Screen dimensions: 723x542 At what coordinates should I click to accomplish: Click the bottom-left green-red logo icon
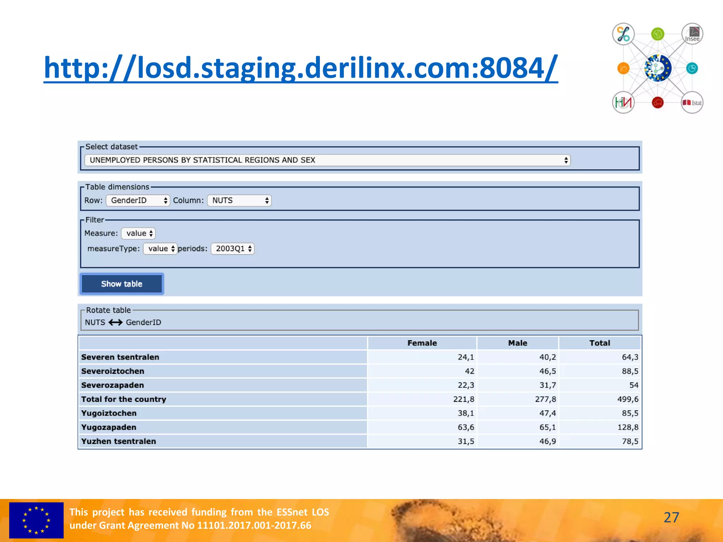pyautogui.click(x=623, y=103)
